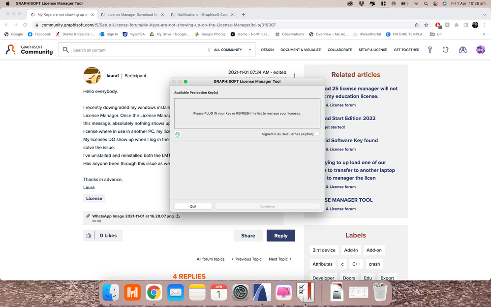This screenshot has height=307, width=491.
Task: Expand the Chrome tab search chevron
Action: (485, 14)
